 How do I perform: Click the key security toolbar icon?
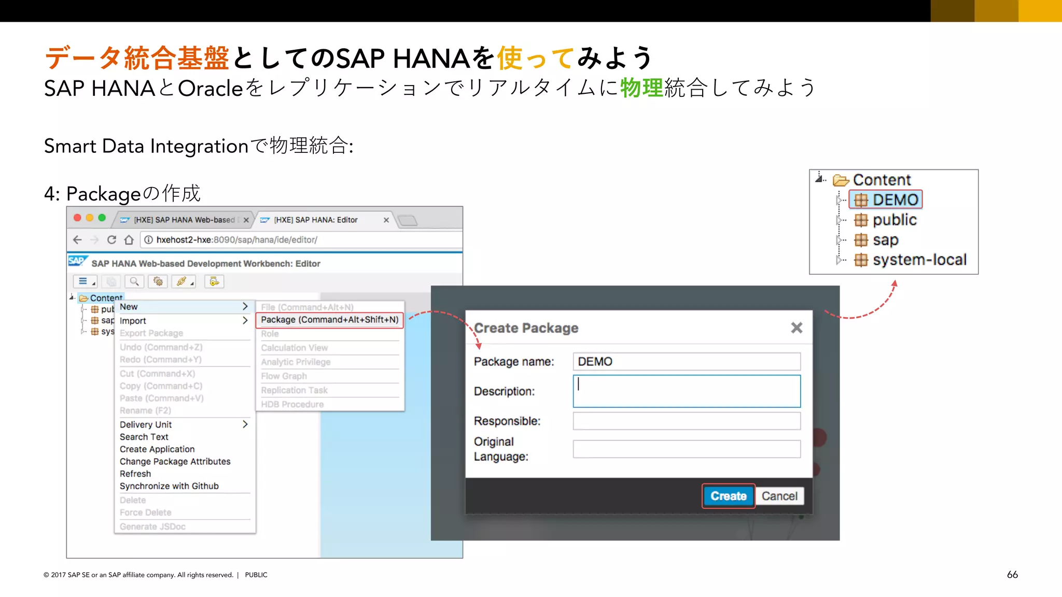(x=214, y=281)
